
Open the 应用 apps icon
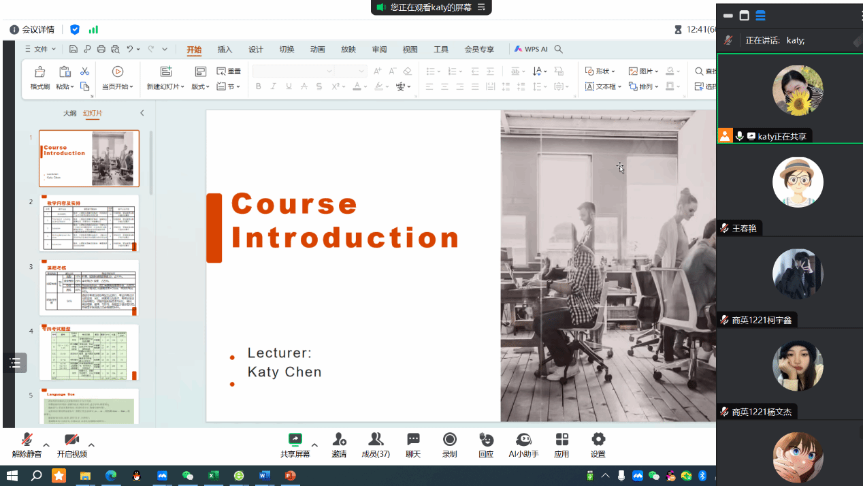click(x=561, y=444)
